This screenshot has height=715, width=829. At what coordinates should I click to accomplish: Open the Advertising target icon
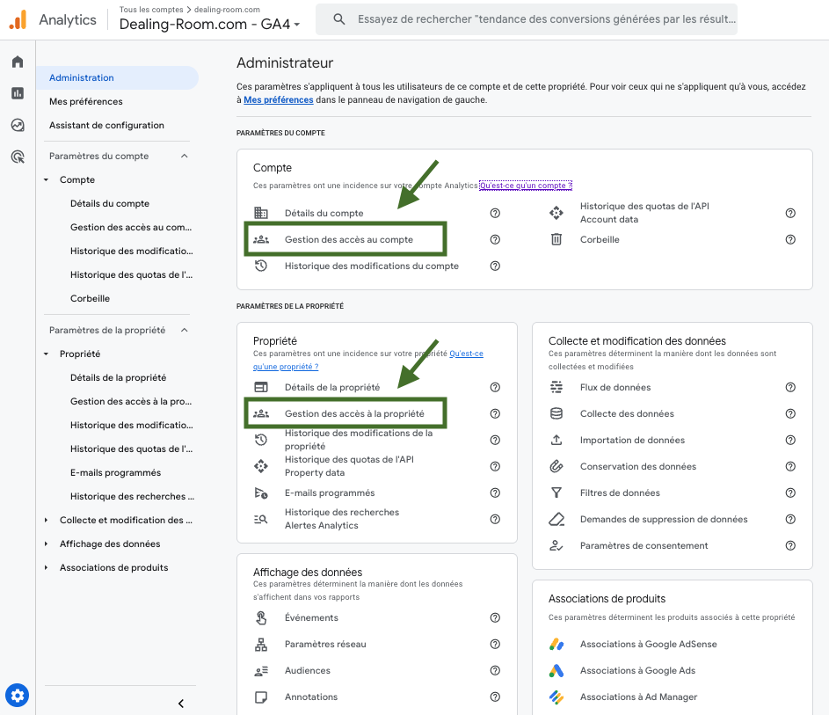(18, 157)
